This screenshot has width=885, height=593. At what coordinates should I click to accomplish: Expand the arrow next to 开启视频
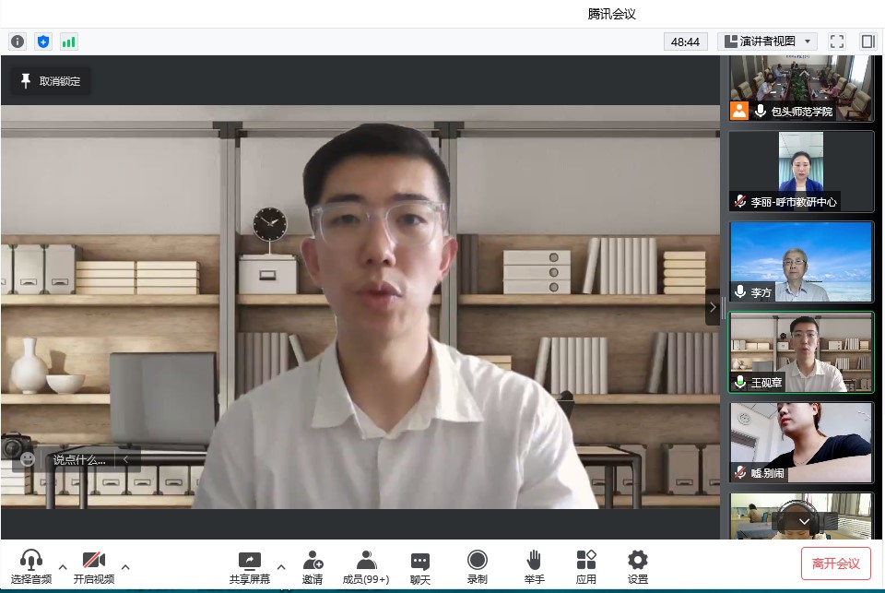tap(125, 566)
